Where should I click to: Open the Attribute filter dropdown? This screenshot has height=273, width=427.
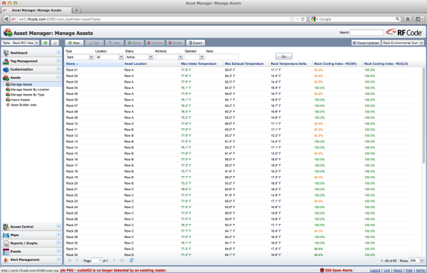[x=180, y=57]
